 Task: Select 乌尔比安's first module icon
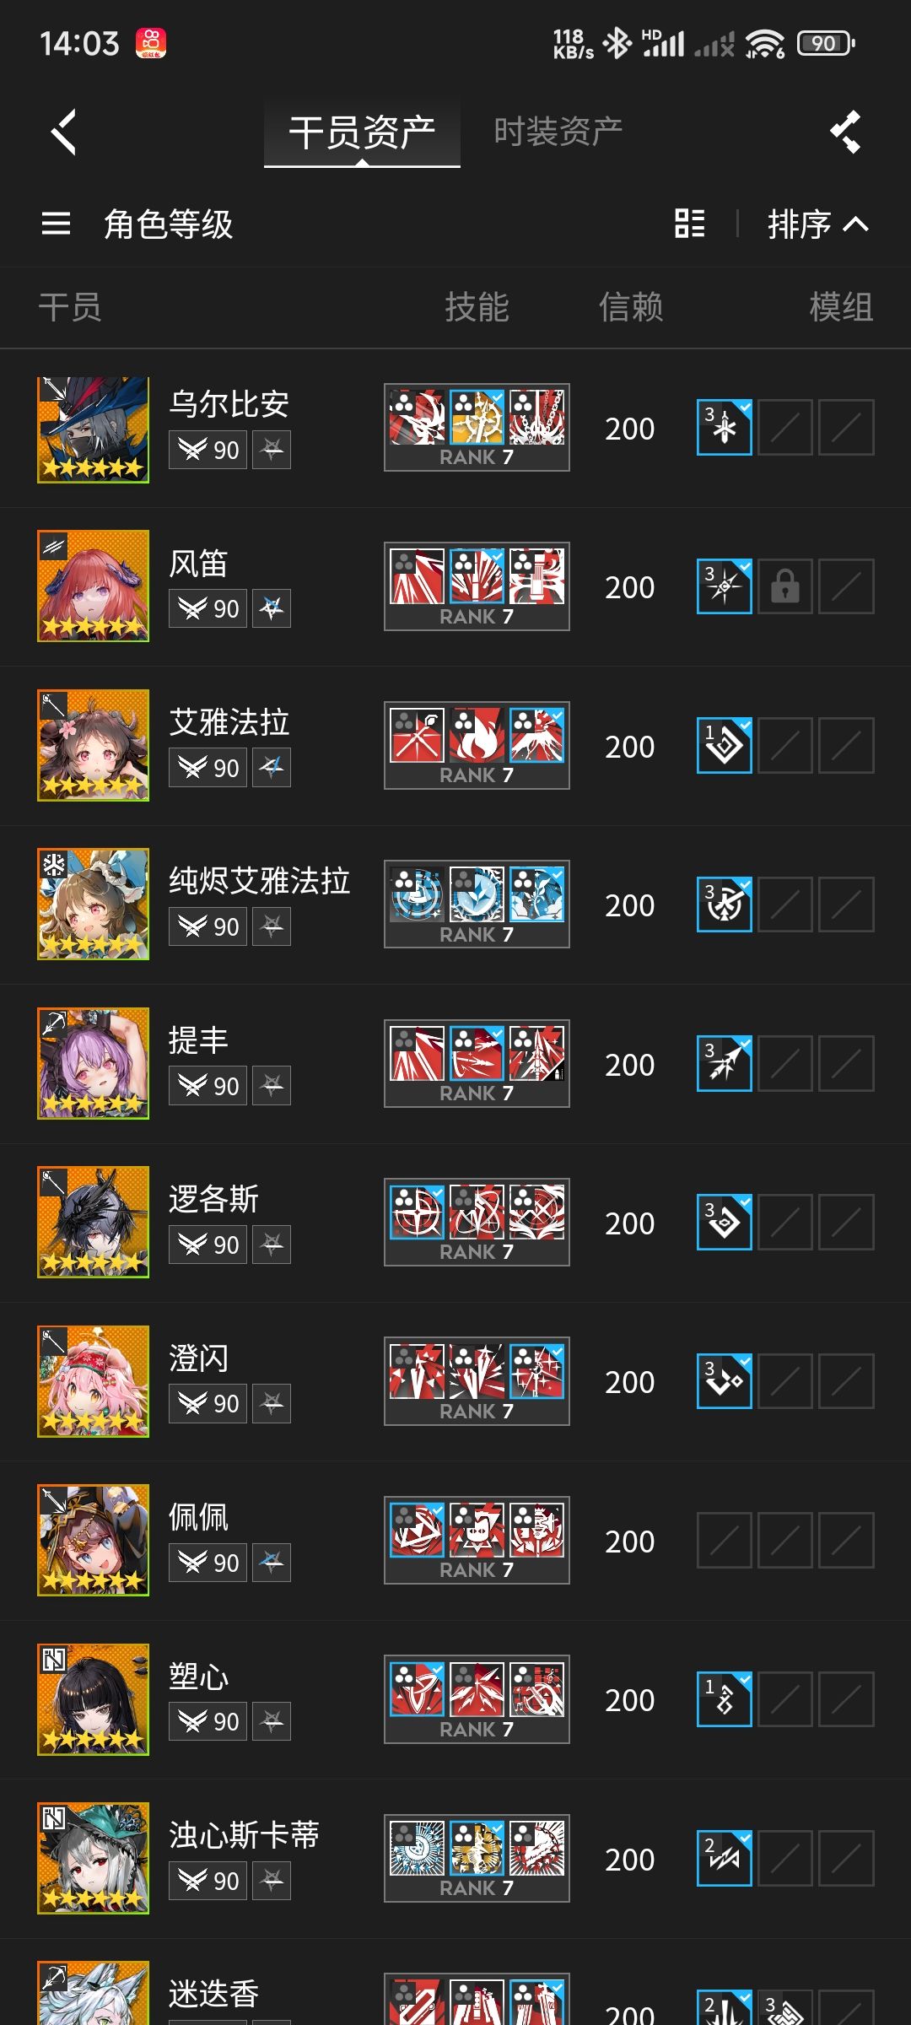pyautogui.click(x=725, y=428)
